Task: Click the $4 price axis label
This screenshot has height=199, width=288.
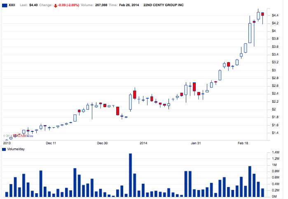Action: [274, 31]
